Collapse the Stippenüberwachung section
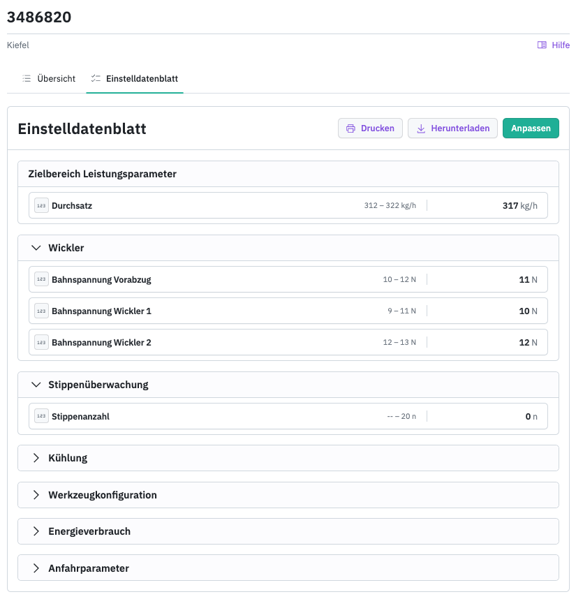Screen dimensions: 576x599 tap(36, 385)
